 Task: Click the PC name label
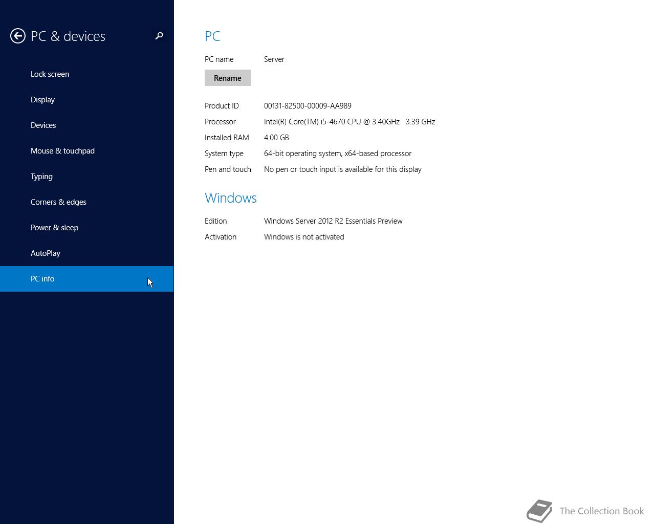coord(219,59)
